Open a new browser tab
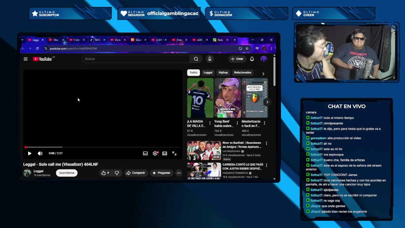The width and height of the screenshot is (405, 228). point(234,40)
